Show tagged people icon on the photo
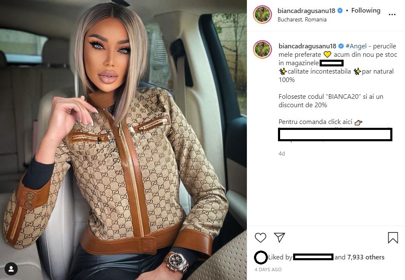 pos(11,269)
